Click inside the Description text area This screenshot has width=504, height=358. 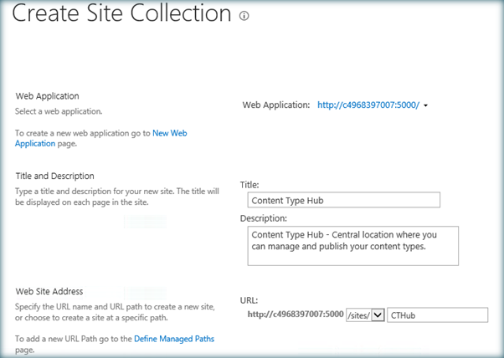pos(353,245)
